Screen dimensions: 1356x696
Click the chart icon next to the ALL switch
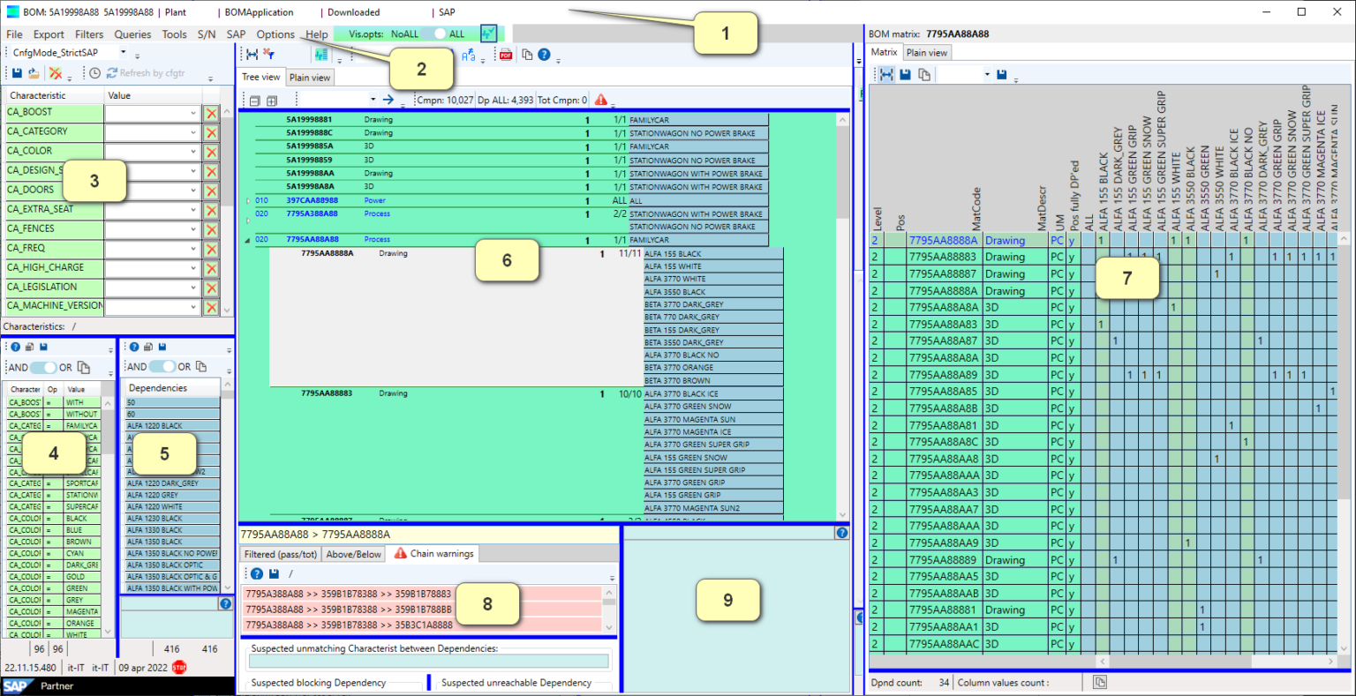point(488,34)
